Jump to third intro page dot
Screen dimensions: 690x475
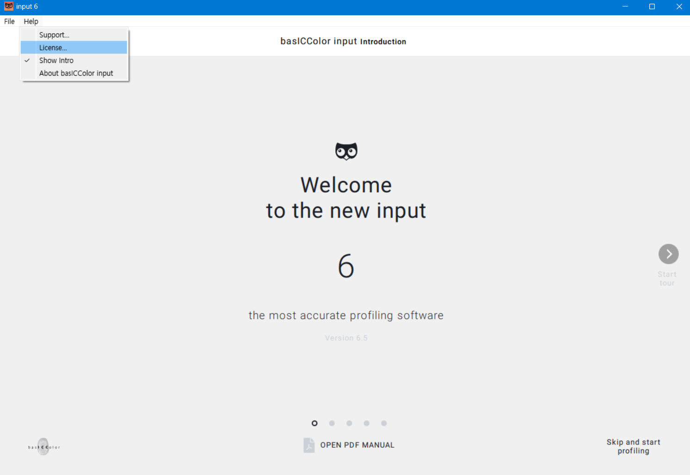pyautogui.click(x=349, y=423)
